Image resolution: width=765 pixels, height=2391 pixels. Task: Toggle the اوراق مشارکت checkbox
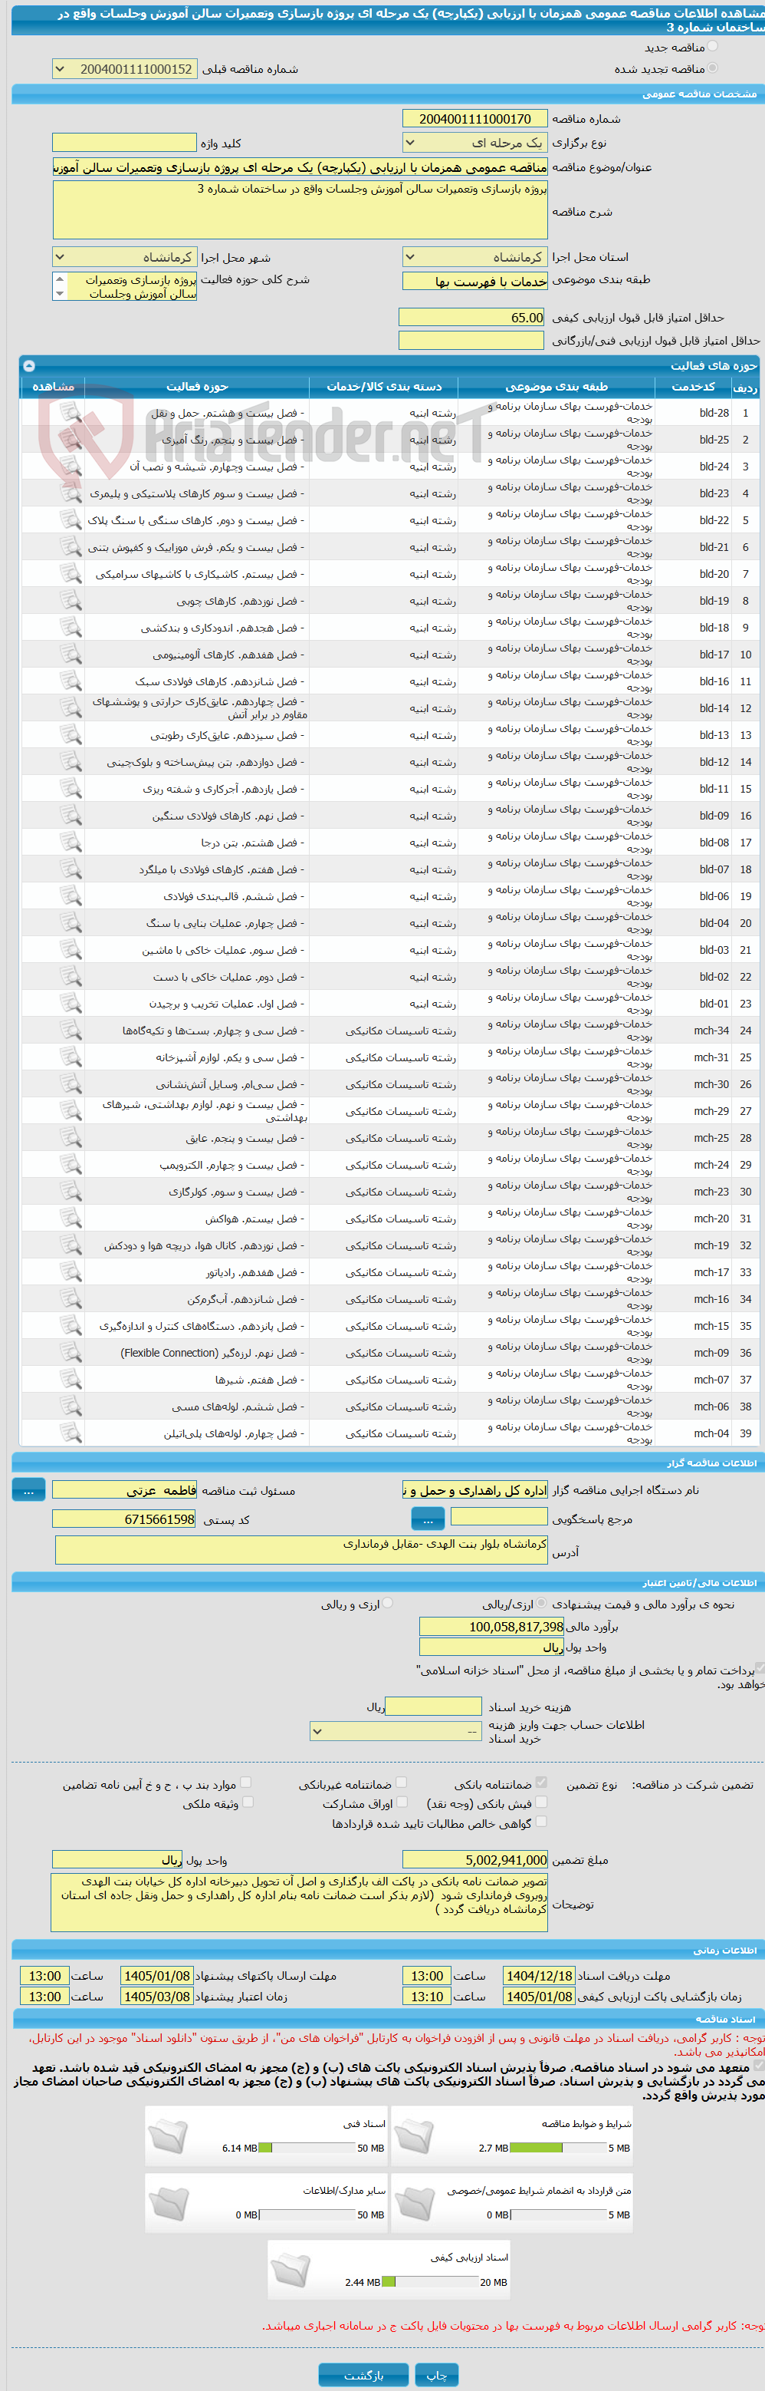pyautogui.click(x=402, y=1802)
